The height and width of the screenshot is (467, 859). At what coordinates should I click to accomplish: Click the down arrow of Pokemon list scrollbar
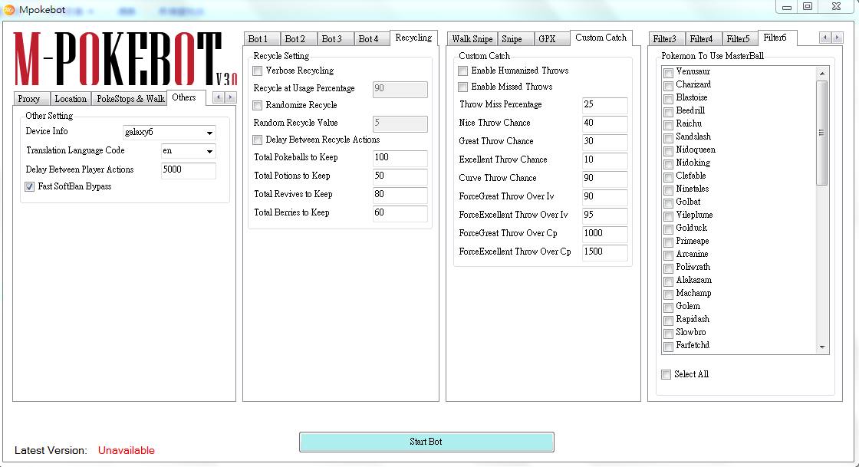pos(821,347)
